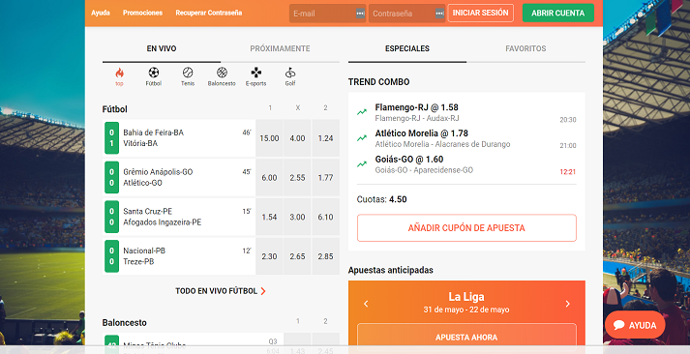The width and height of the screenshot is (690, 354).
Task: Click the trend arrow icon beside Goiás-GO
Action: 362,164
